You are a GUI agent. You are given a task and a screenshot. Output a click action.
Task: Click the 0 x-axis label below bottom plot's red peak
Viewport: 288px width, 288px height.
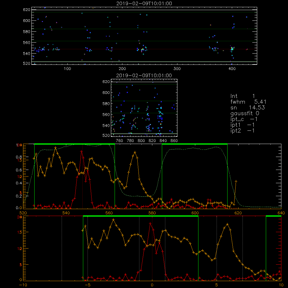152,285
